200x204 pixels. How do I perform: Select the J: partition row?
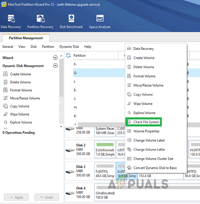(99, 99)
